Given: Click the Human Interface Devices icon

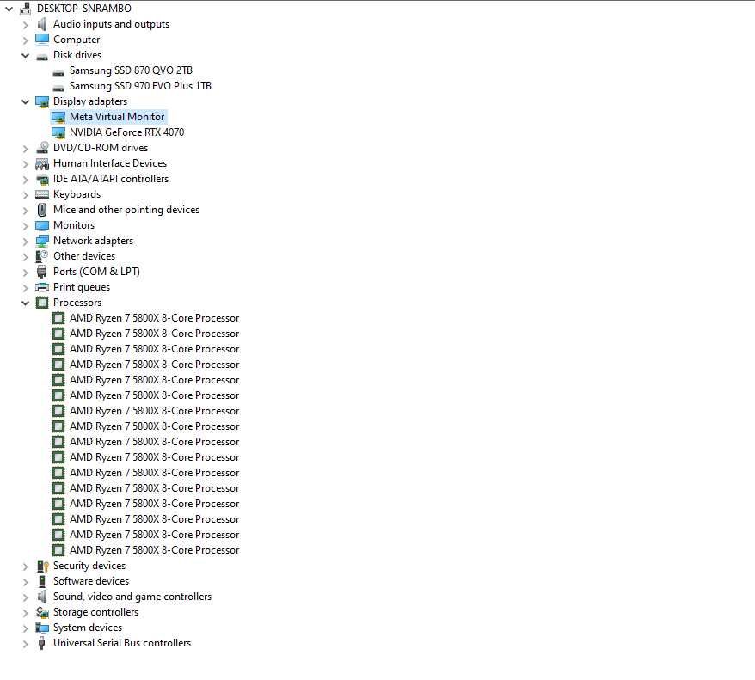Looking at the screenshot, I should coord(42,164).
